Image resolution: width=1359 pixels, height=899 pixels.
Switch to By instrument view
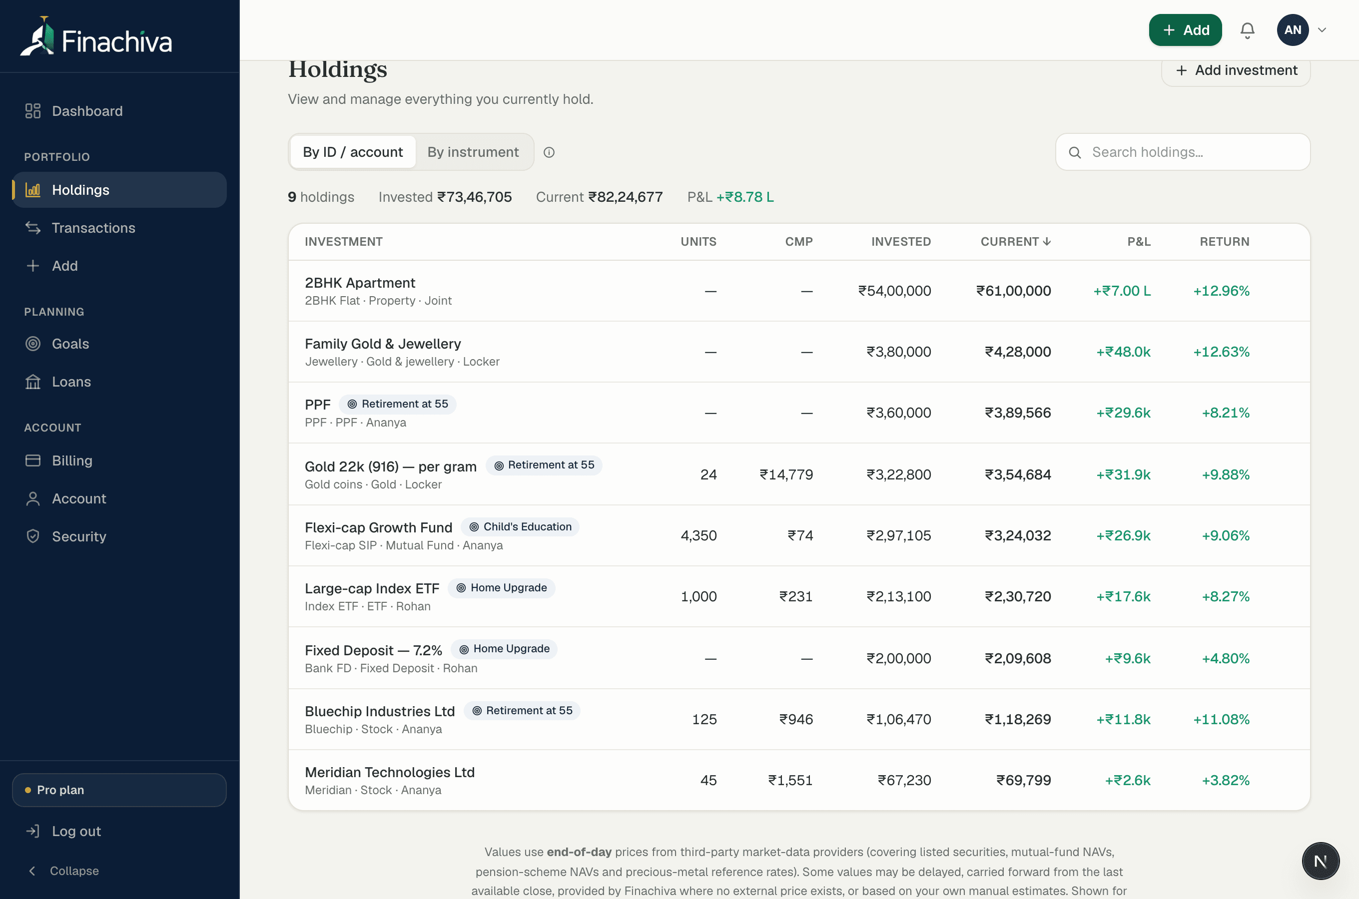[x=473, y=152]
